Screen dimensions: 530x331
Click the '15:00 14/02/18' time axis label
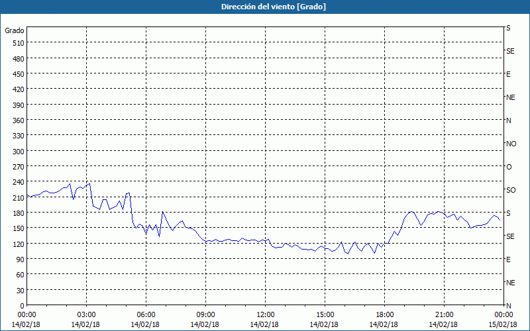[324, 320]
